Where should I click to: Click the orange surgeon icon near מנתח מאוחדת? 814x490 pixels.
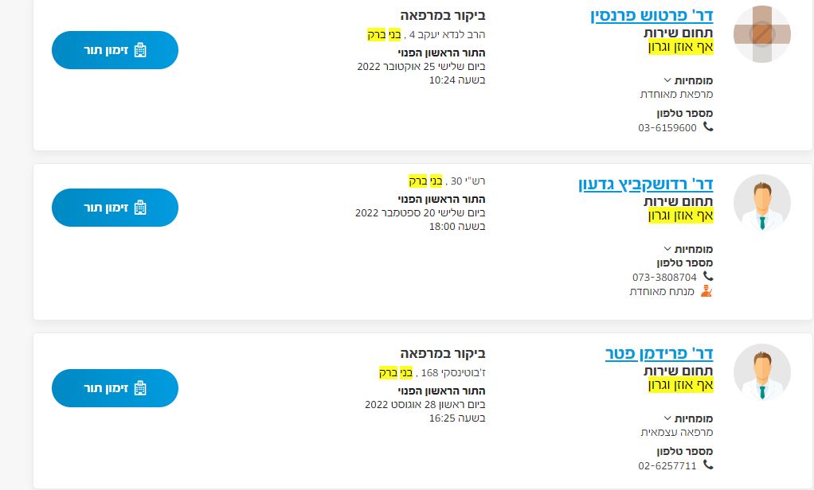coord(707,290)
